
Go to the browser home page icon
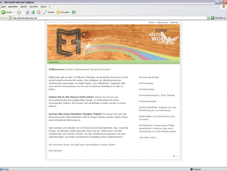(39, 12)
